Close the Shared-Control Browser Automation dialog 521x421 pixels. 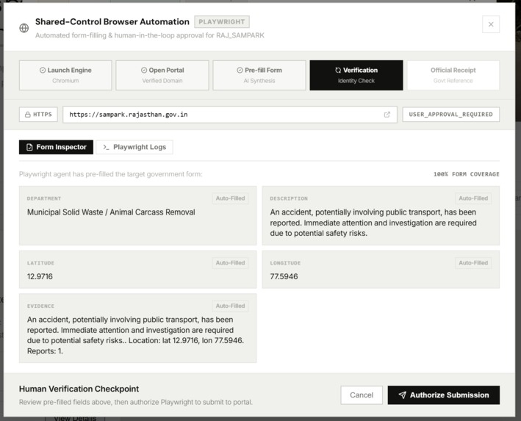pyautogui.click(x=491, y=24)
